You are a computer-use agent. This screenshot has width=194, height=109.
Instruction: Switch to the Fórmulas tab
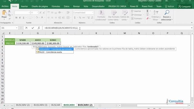[56, 6]
